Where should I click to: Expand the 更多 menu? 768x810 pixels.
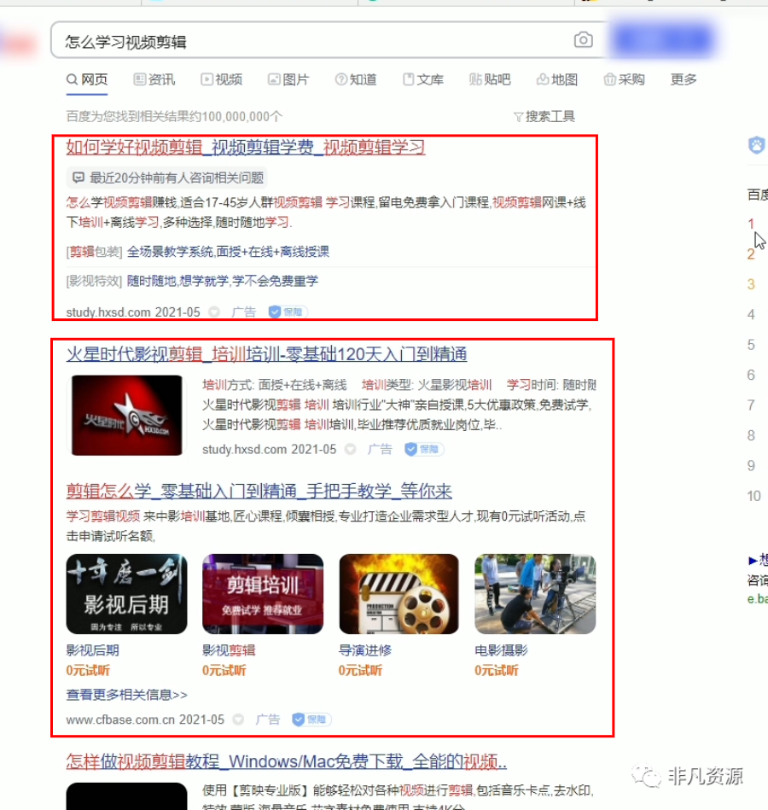click(x=684, y=79)
